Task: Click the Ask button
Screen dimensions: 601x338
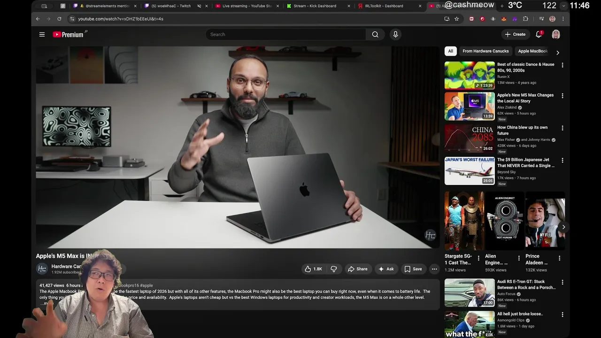Action: (386, 269)
